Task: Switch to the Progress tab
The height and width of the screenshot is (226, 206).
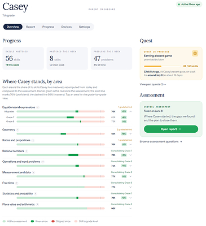Action: tap(48, 27)
